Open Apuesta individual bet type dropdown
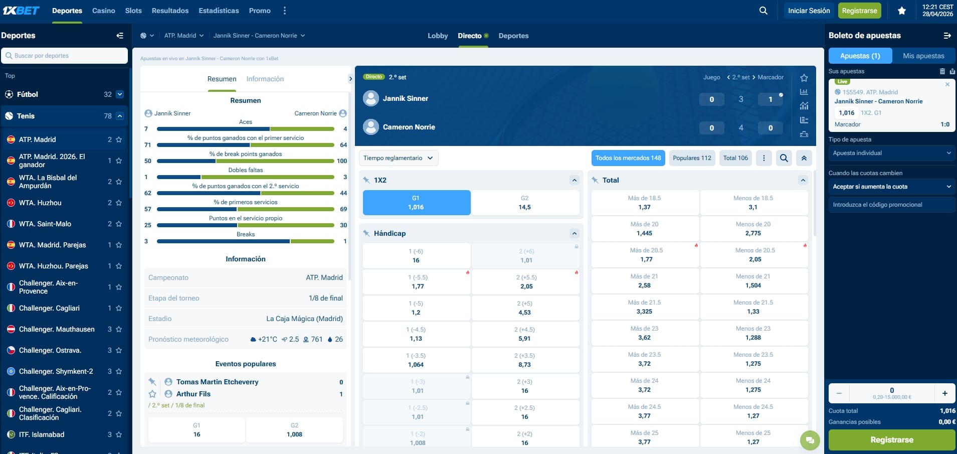This screenshot has width=957, height=454. click(891, 153)
